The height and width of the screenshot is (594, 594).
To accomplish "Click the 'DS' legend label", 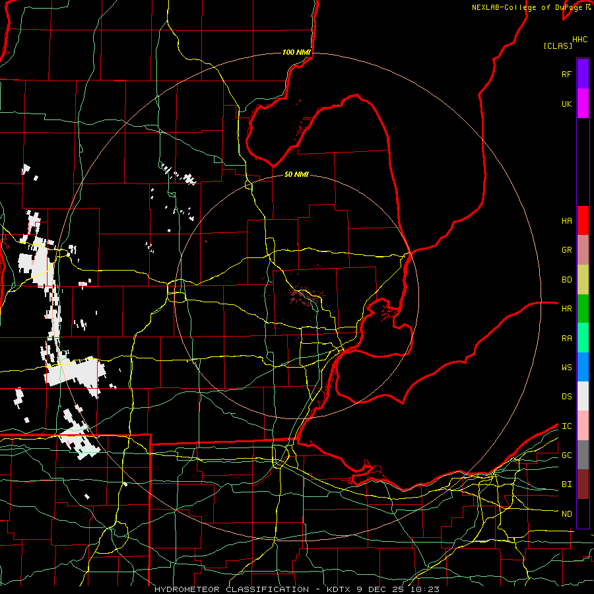I will pyautogui.click(x=567, y=397).
